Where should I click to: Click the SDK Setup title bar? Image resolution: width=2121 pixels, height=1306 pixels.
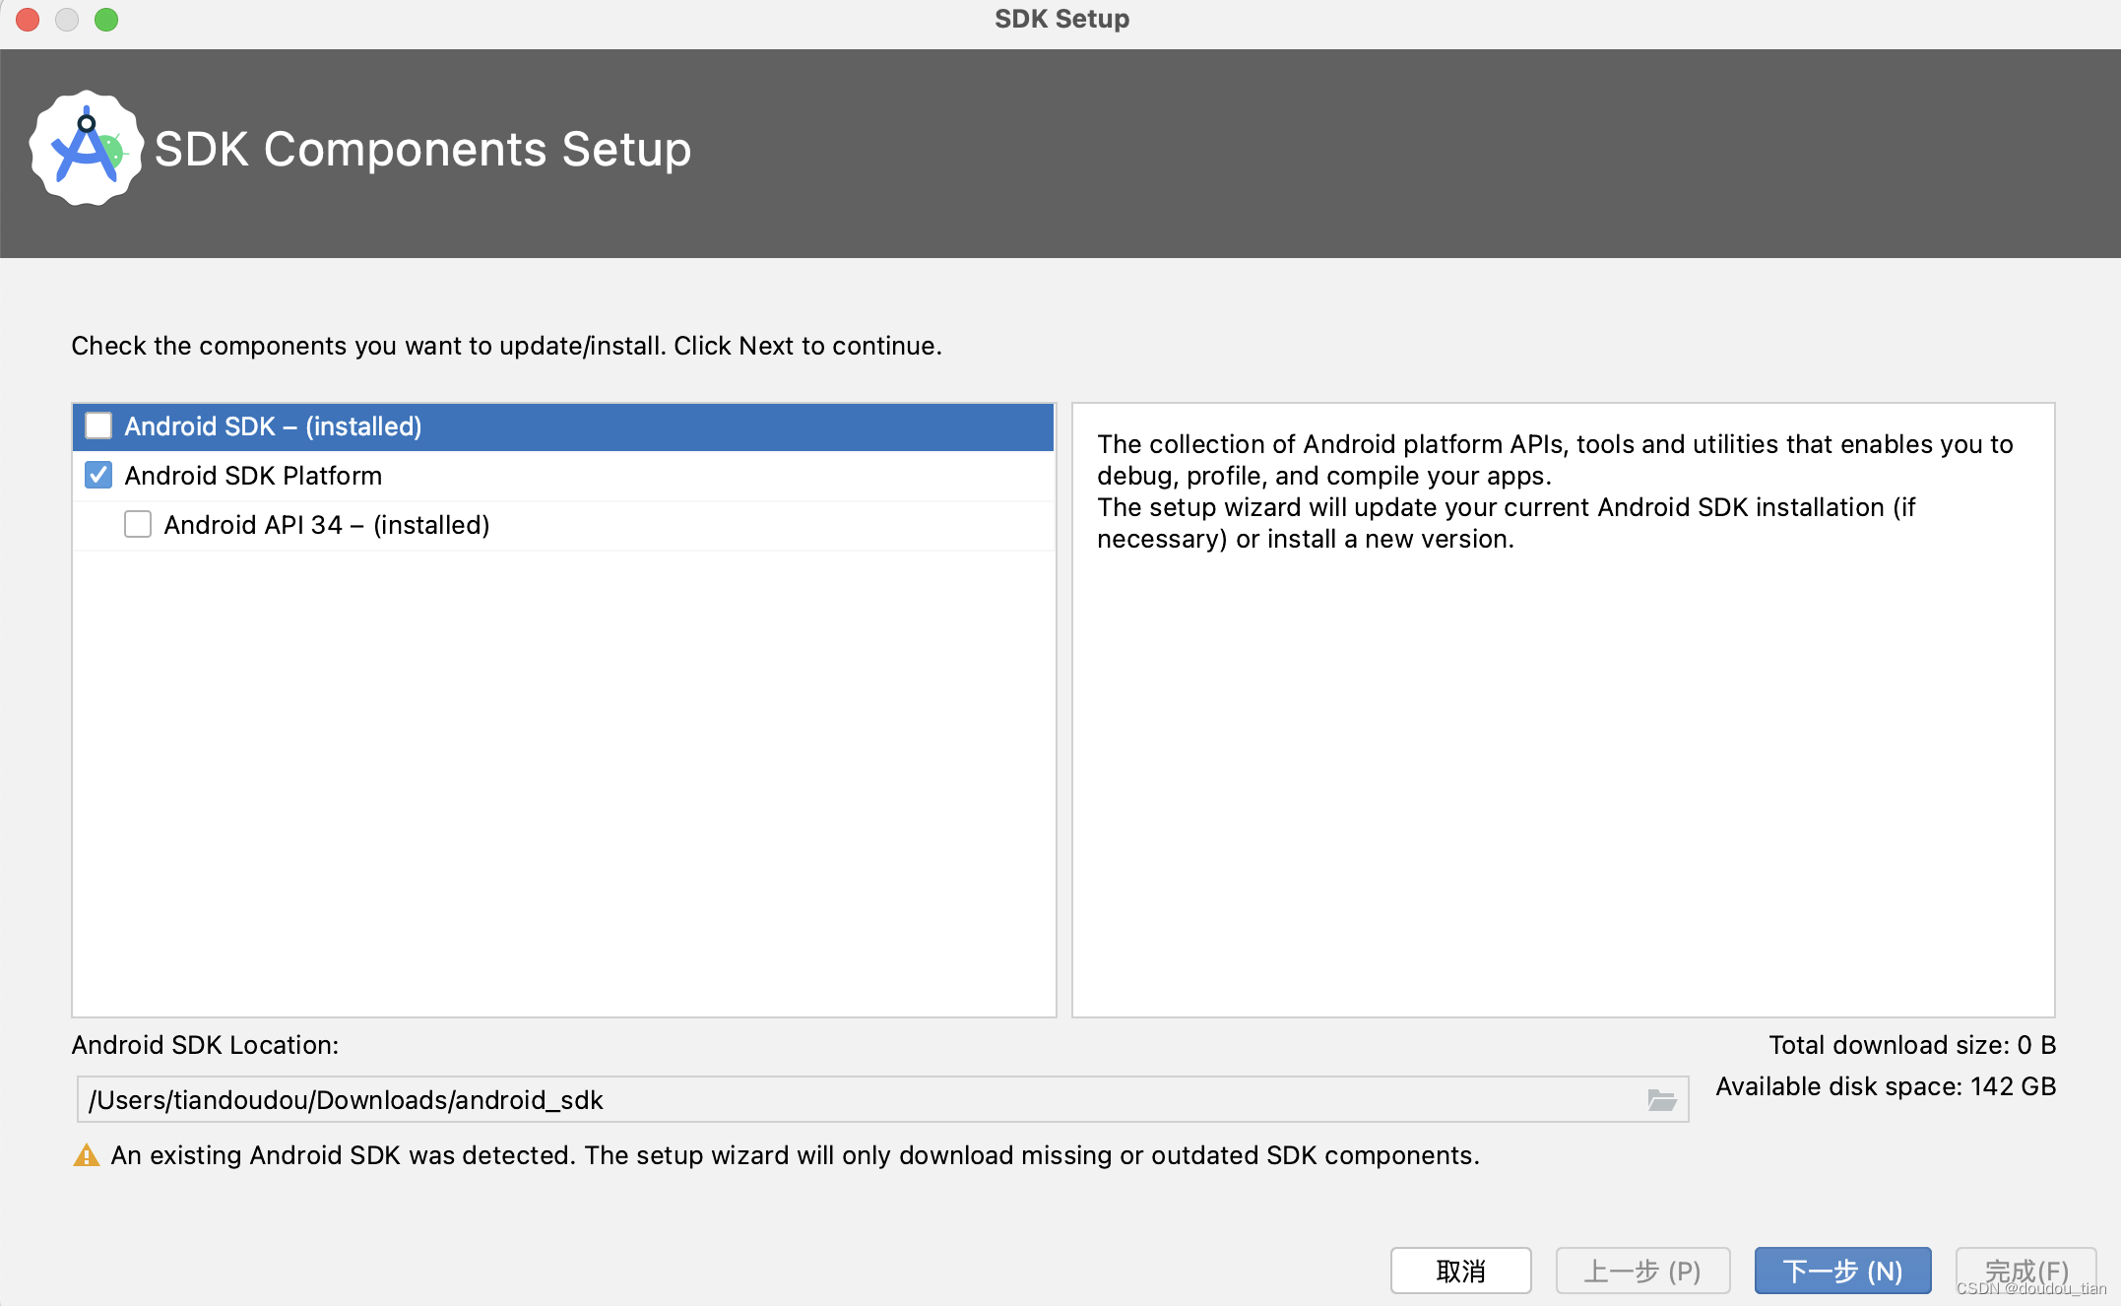1060,18
